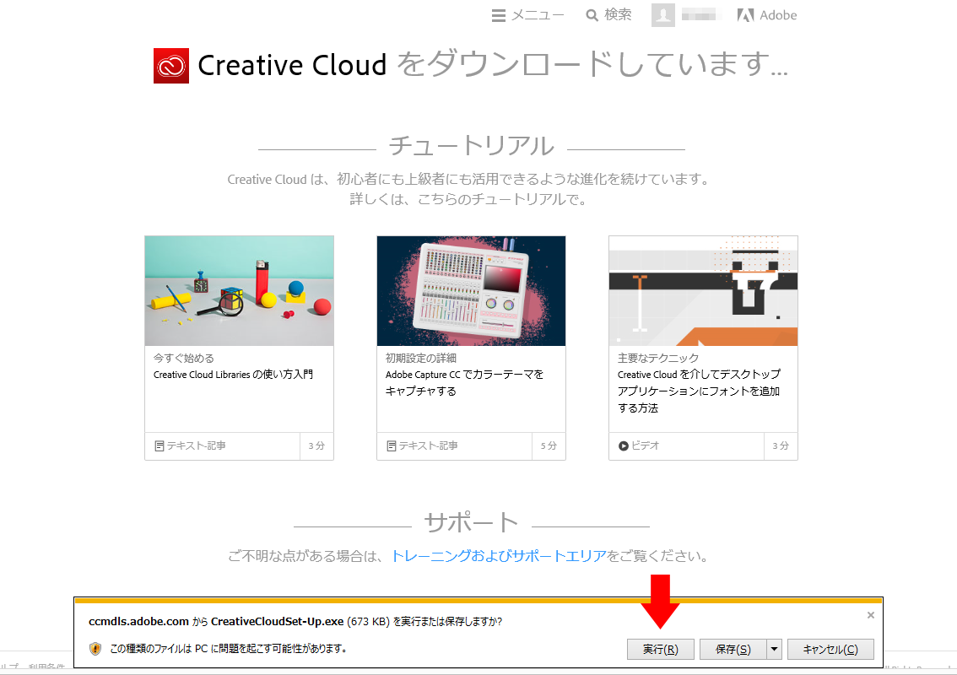Click Creative Cloud をダウンロードしています heading
This screenshot has height=675, width=957.
click(493, 65)
